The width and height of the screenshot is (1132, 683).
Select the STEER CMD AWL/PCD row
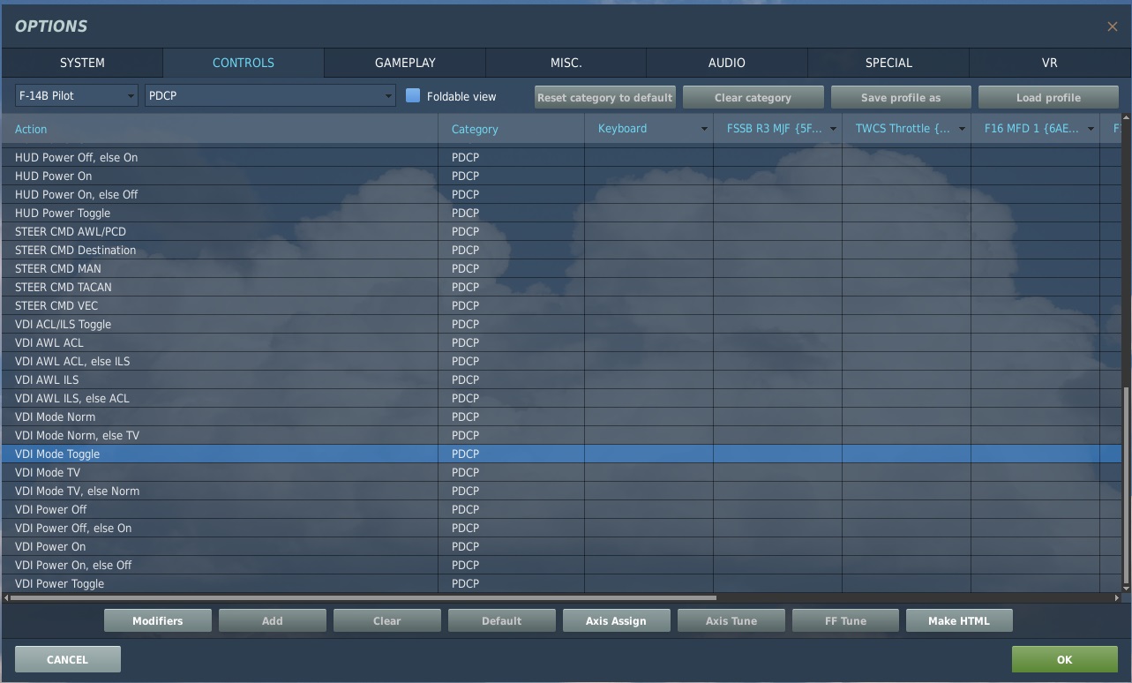561,231
